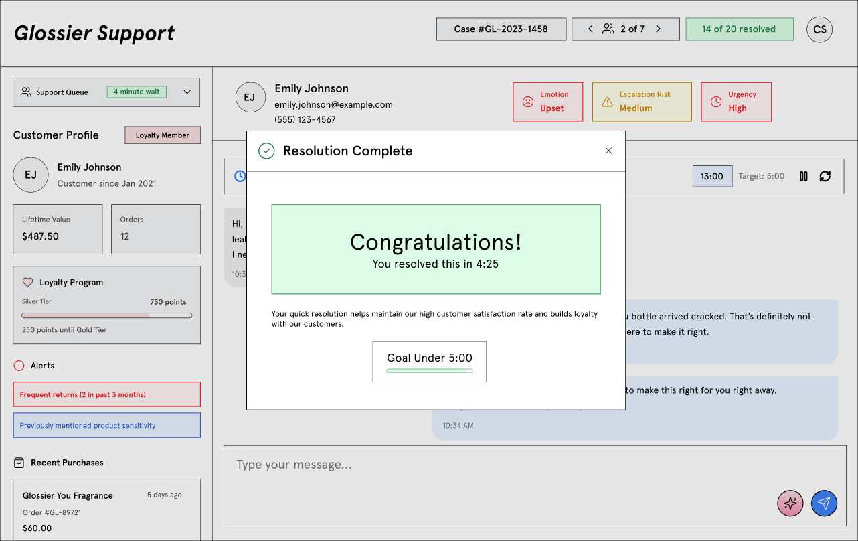Click the Goal Under 5:00 progress bar
Image resolution: width=858 pixels, height=541 pixels.
430,370
